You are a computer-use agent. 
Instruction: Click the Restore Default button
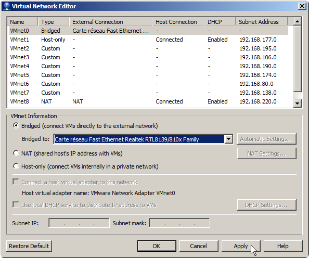coord(29,246)
